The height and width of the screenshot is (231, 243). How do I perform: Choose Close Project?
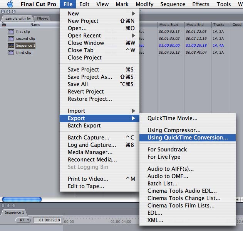[99, 58]
